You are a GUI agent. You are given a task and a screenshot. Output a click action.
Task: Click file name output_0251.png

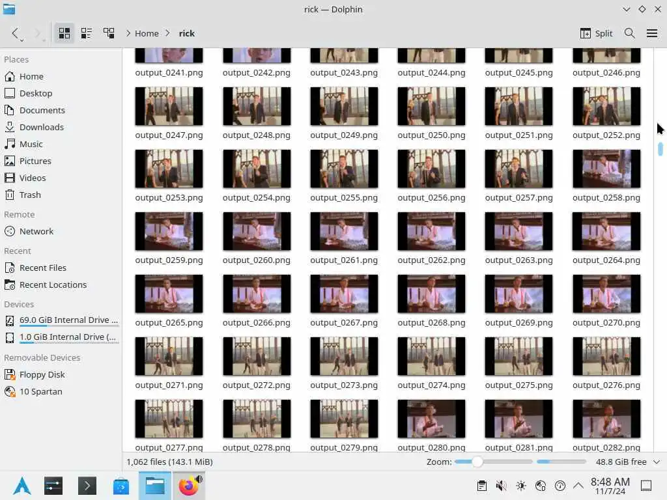click(x=518, y=135)
